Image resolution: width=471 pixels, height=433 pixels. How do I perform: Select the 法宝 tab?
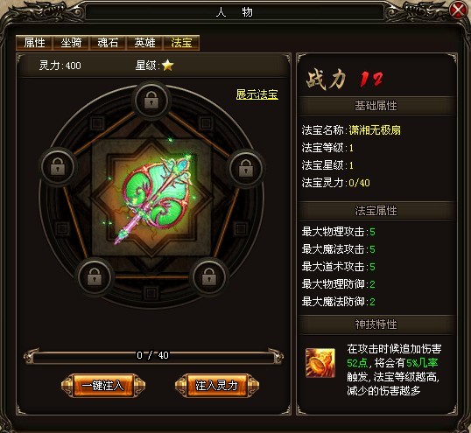click(x=181, y=43)
